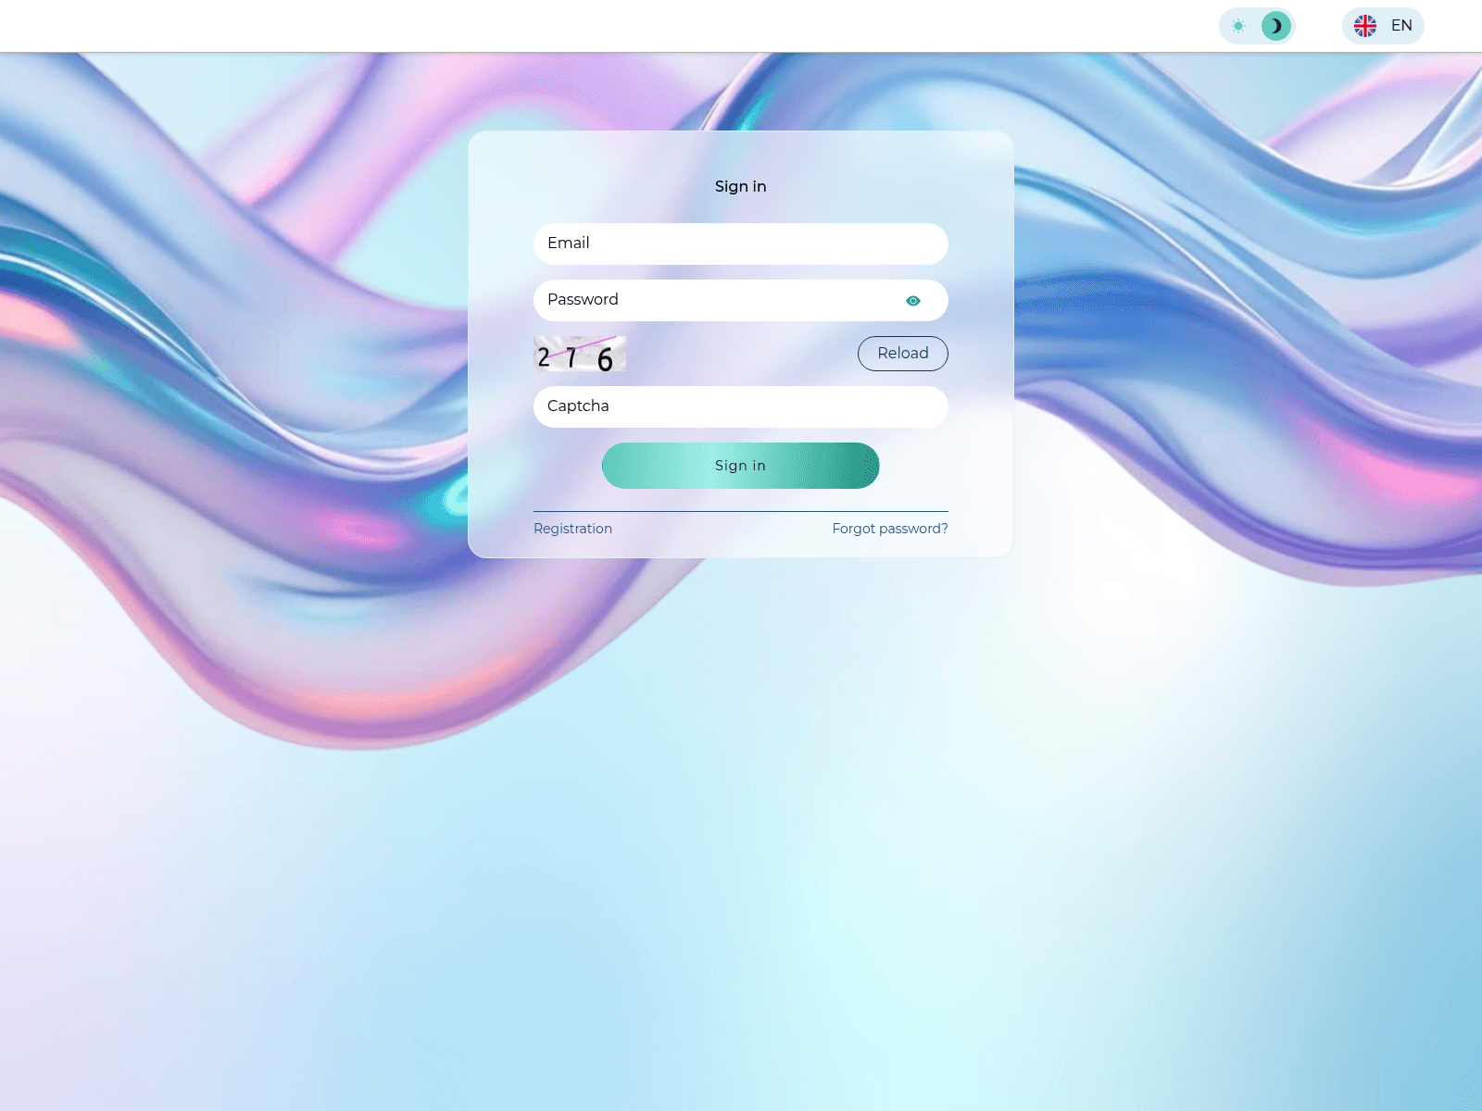
Task: Open the Registration page
Action: click(572, 529)
